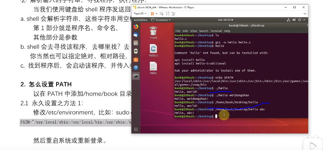The width and height of the screenshot is (323, 150).
Task: Select the hello executable file on the desktop
Action: (153, 68)
